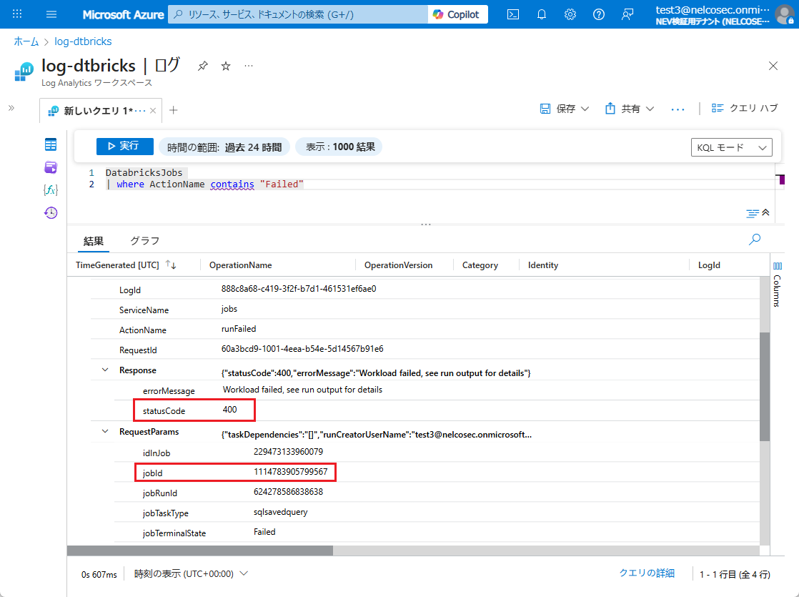The height and width of the screenshot is (597, 799).
Task: Open Azure Cloud Shell icon
Action: click(x=513, y=14)
